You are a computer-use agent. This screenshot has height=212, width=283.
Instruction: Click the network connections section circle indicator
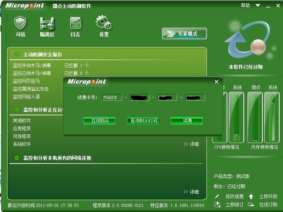pyautogui.click(x=17, y=158)
